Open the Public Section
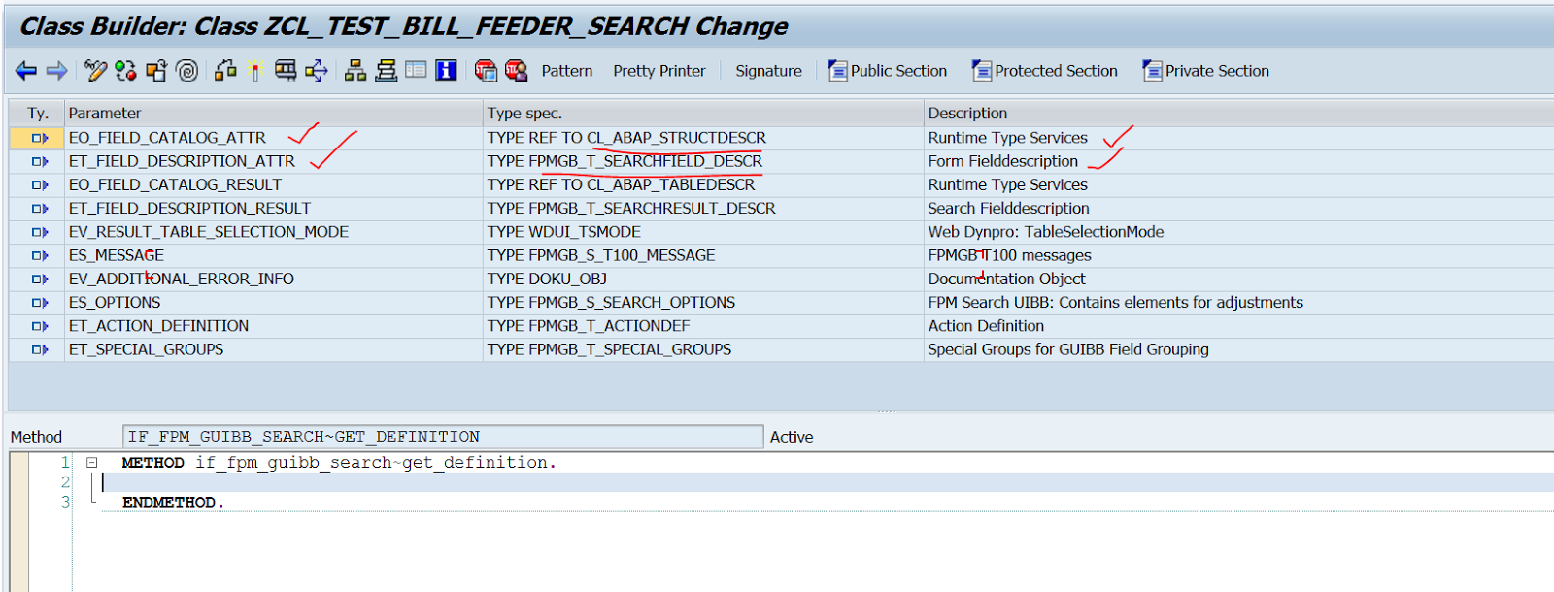Viewport: 1554px width, 592px height. point(888,71)
